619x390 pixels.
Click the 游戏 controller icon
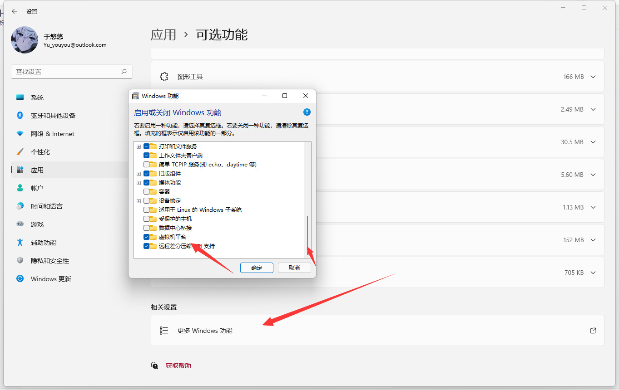(x=20, y=224)
